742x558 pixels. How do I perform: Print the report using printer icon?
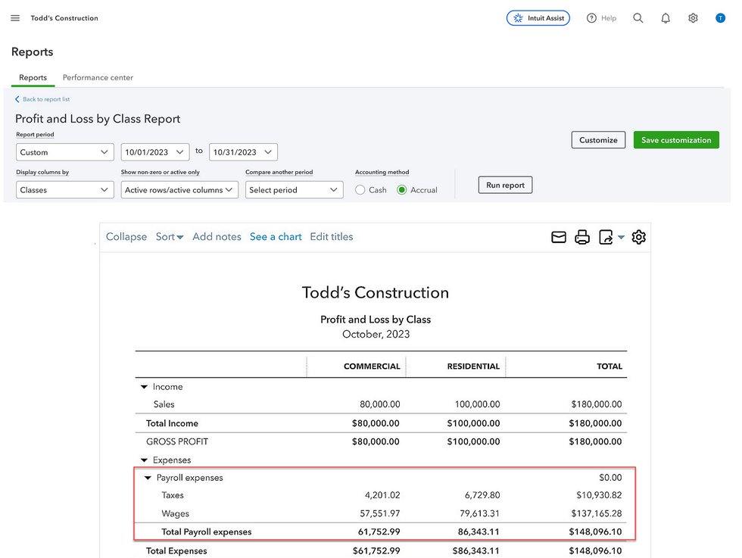click(x=582, y=237)
